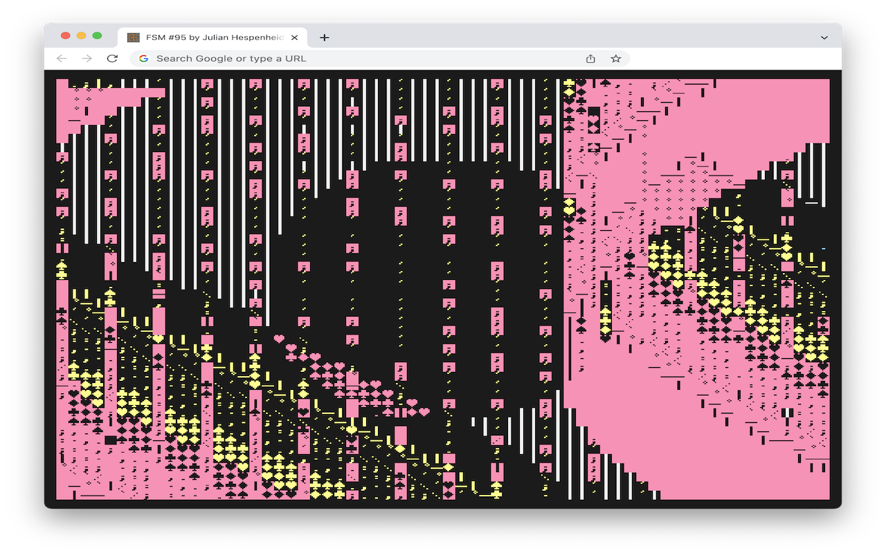Viewport: 886px width, 553px height.
Task: Focus the Search Google or type a URL field
Action: [379, 59]
